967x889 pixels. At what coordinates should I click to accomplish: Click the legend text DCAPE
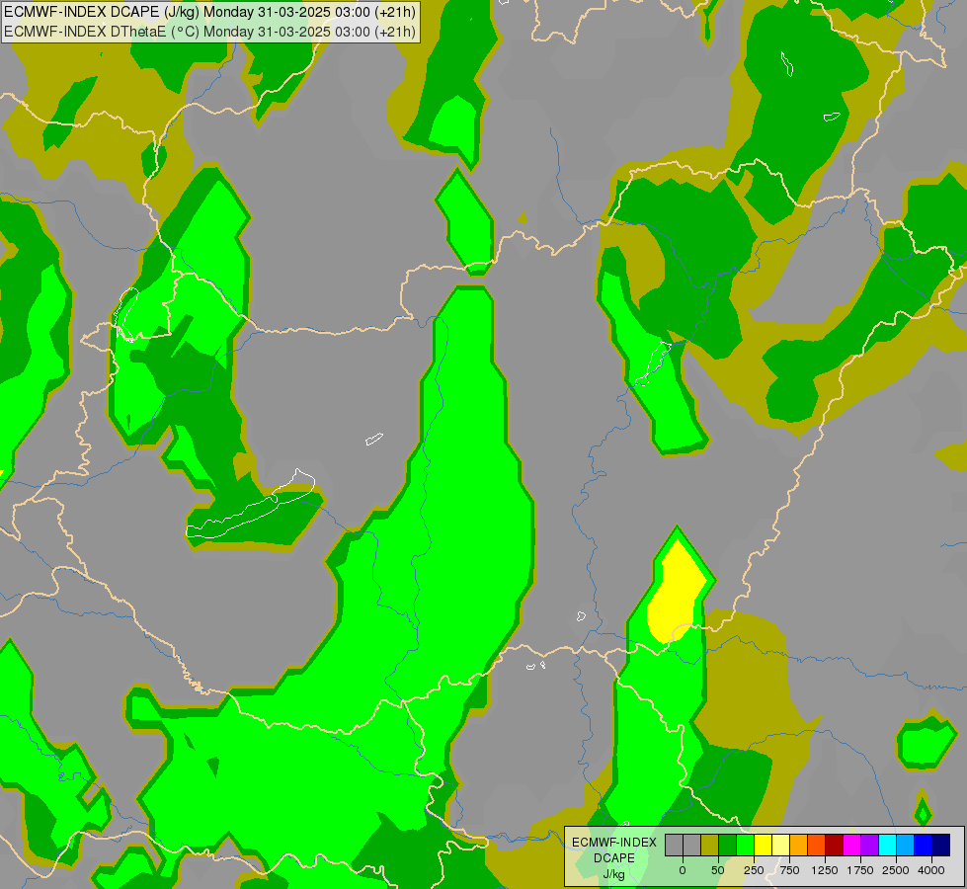point(614,858)
